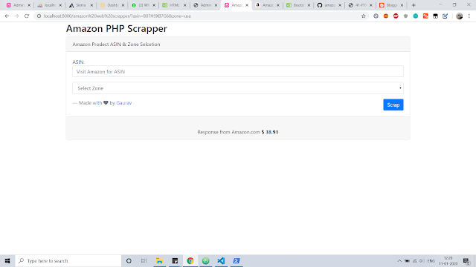Open File Explorer from taskbar
Viewport: 476px width, 267px height.
tap(159, 260)
